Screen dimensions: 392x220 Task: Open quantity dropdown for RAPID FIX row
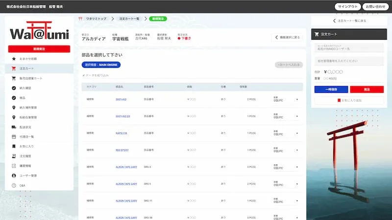tap(297, 133)
